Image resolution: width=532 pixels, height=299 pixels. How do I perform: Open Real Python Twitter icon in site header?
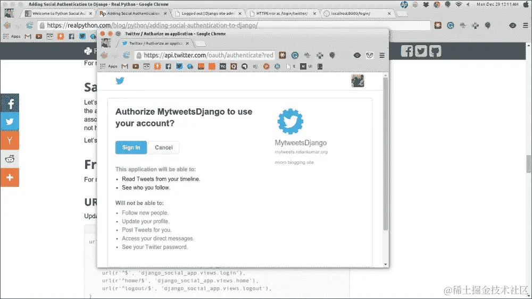coord(421,51)
